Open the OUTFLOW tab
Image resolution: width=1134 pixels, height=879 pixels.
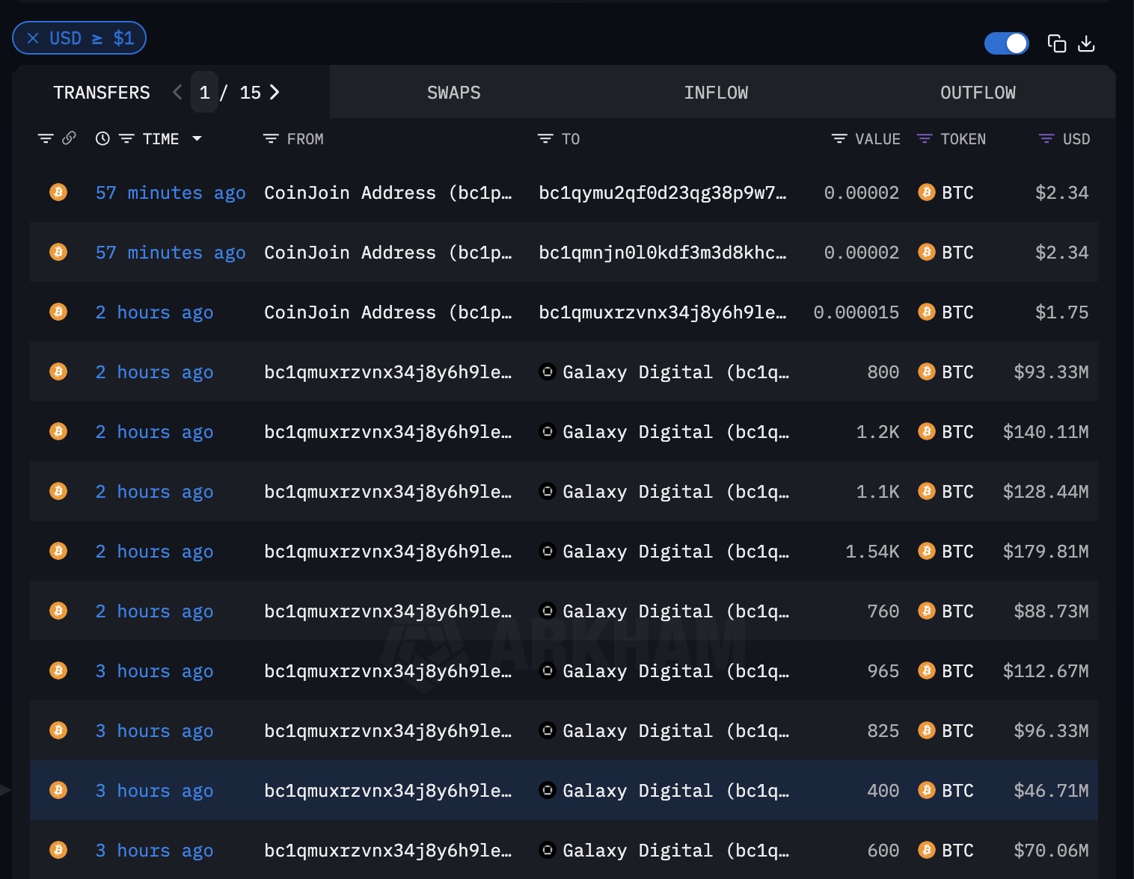tap(978, 93)
